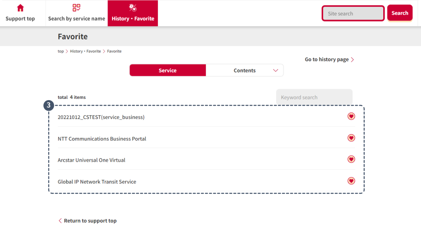Open 20221012_CSTEST(service_business) item

101,117
